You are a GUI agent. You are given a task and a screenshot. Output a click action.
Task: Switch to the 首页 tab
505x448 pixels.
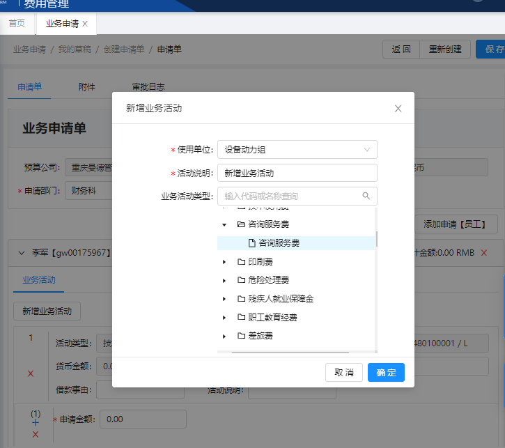tap(17, 23)
